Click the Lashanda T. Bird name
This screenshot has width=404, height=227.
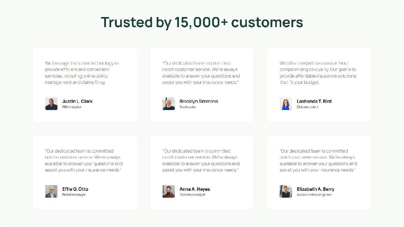point(314,101)
